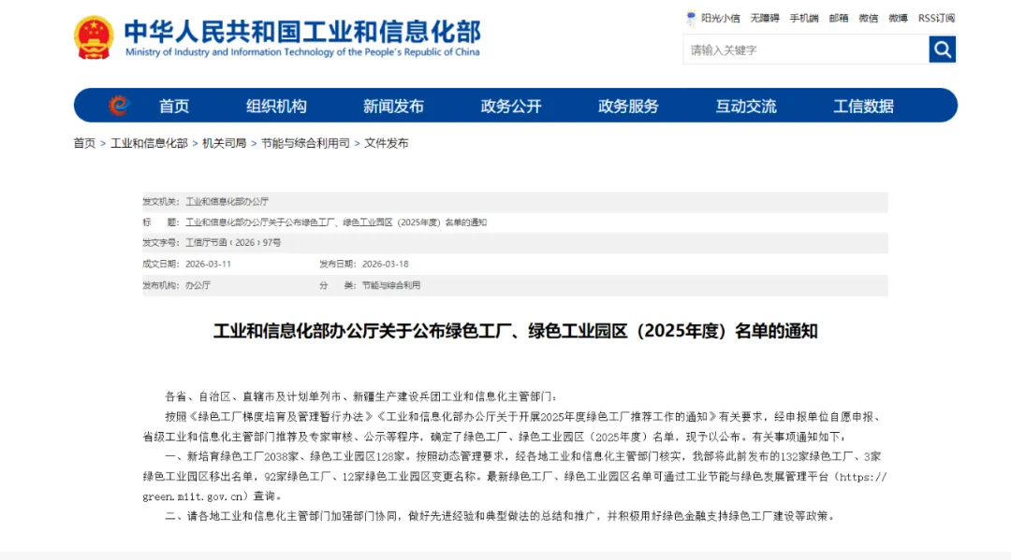Open the 工信数据 menu item
Image resolution: width=1011 pixels, height=560 pixels.
point(863,106)
